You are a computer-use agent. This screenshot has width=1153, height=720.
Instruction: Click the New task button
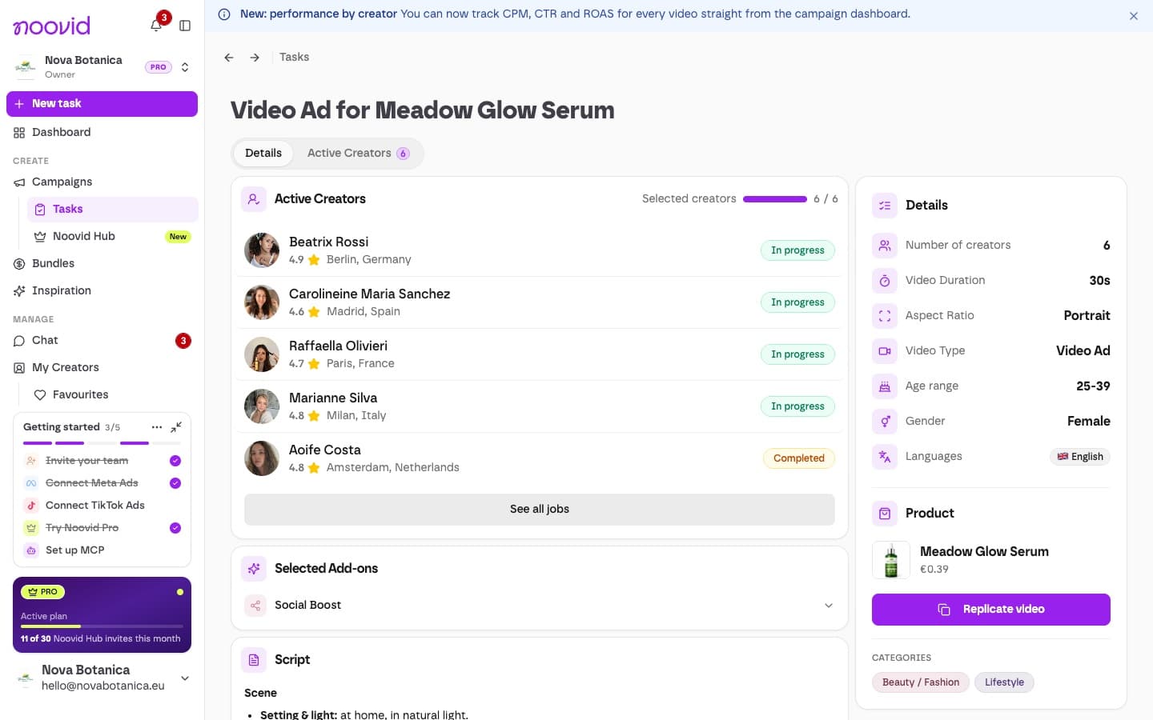102,104
